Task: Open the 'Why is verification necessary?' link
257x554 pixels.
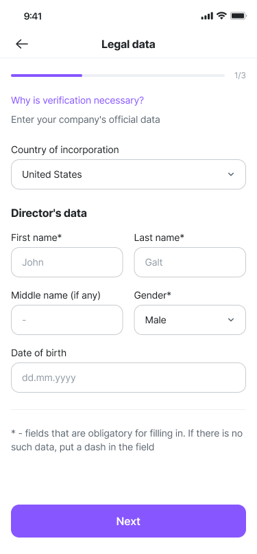Action: pos(77,100)
